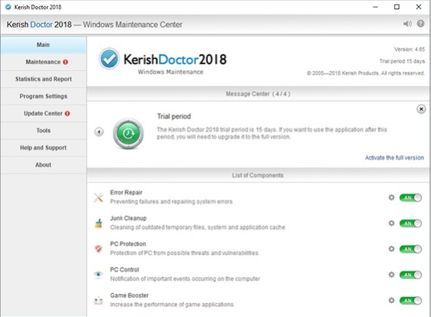Screen dimensions: 431x317
Task: Go to Statistics and Report
Action: 43,79
